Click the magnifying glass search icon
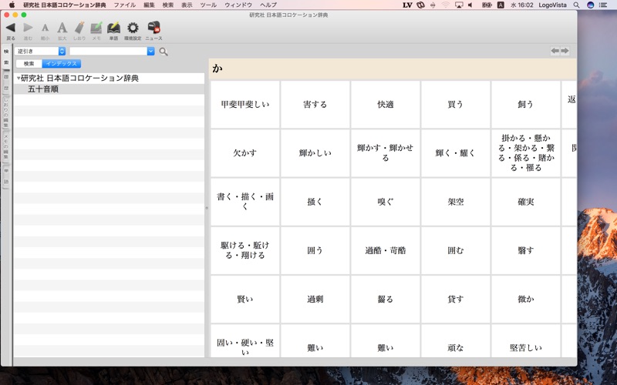 click(x=164, y=52)
